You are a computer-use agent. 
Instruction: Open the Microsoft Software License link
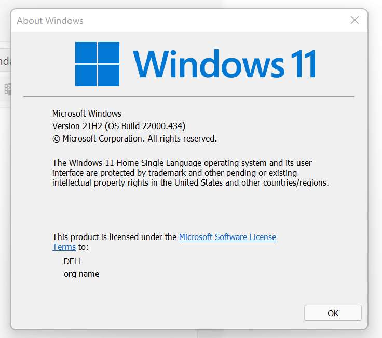(x=227, y=237)
